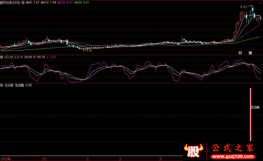Select the MA20 moving average label

pos(64,2)
